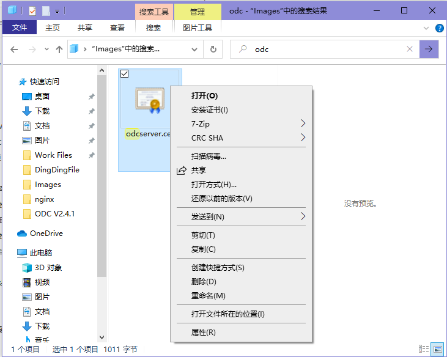Open the 管理 contextual tab
The image size is (447, 357).
tap(198, 12)
